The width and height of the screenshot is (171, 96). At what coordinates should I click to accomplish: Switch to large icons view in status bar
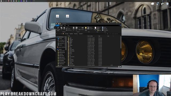121,67
